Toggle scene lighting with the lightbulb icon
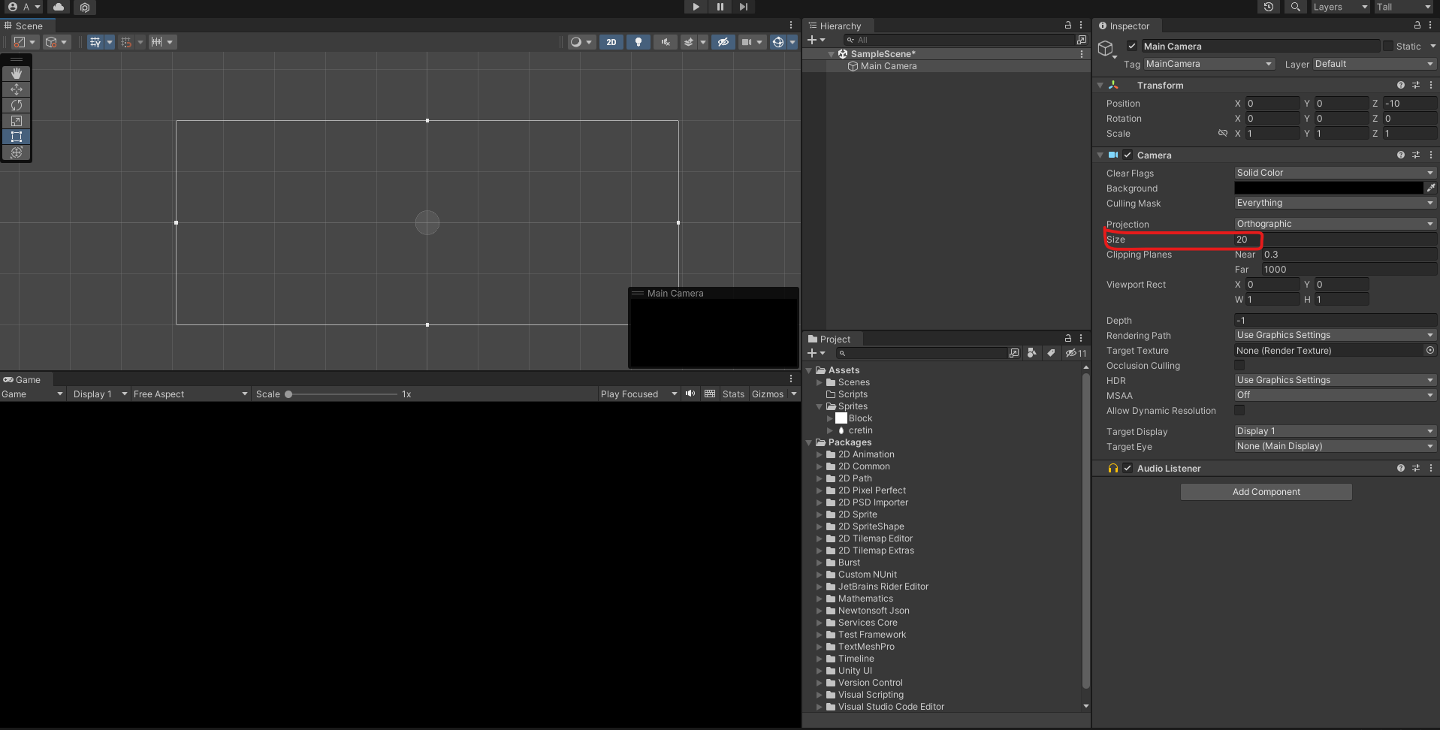1440x730 pixels. click(638, 42)
